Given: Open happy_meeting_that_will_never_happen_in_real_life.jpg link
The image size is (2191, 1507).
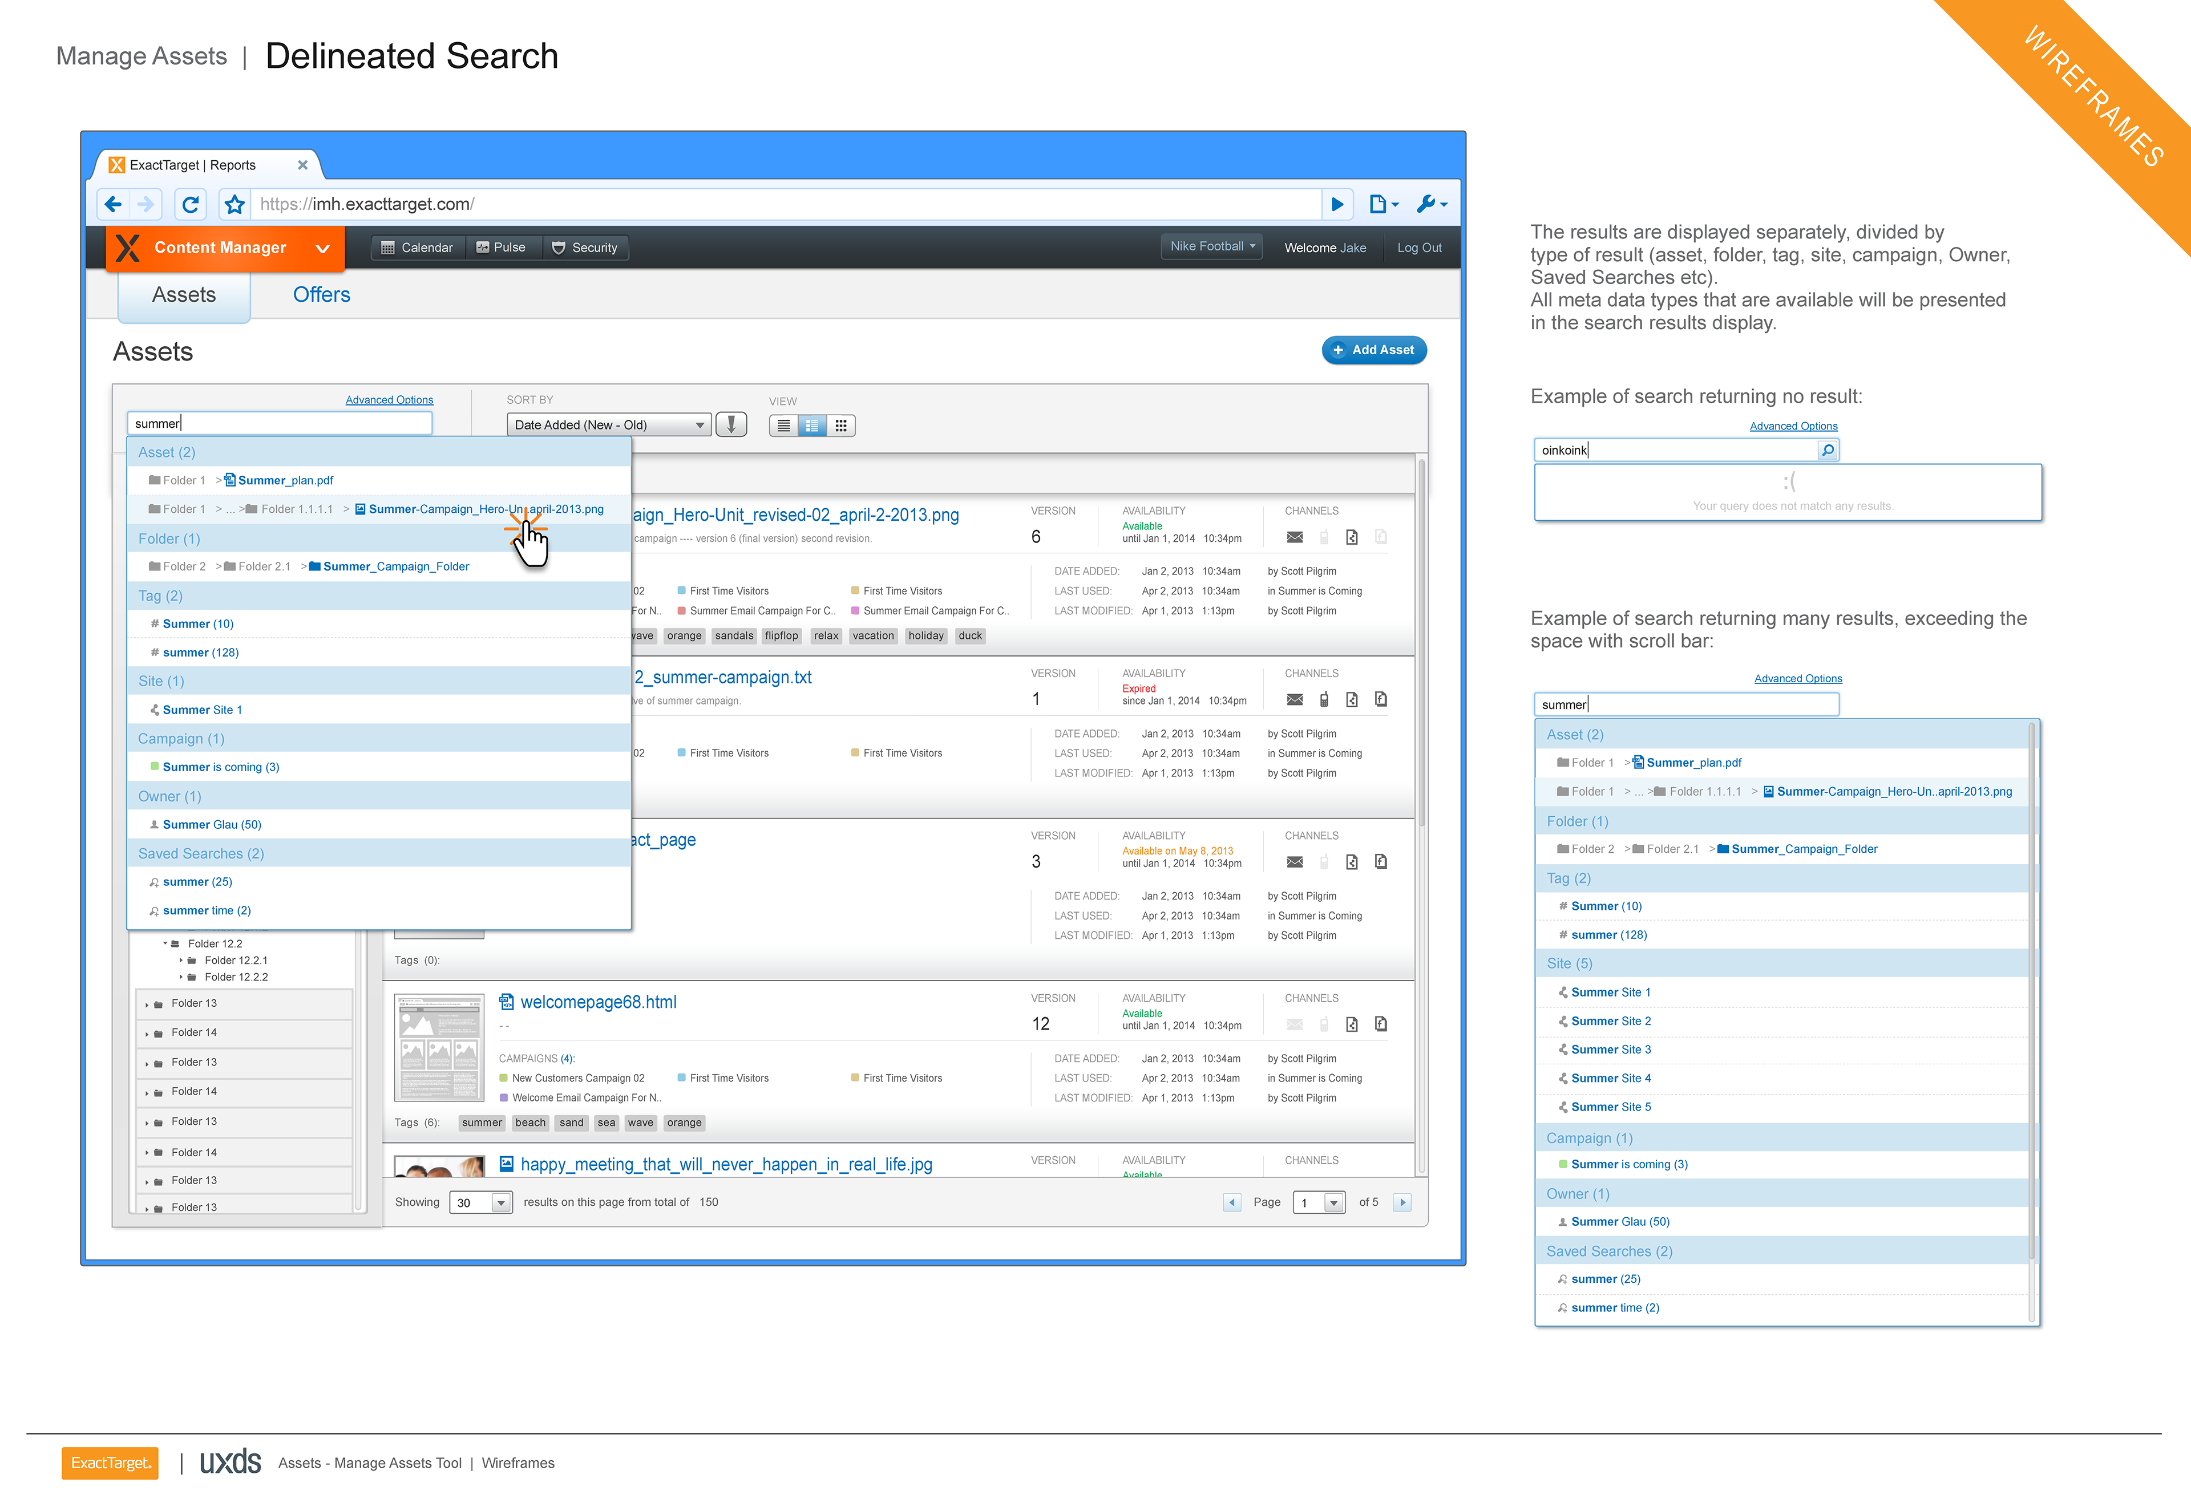Looking at the screenshot, I should [x=726, y=1164].
